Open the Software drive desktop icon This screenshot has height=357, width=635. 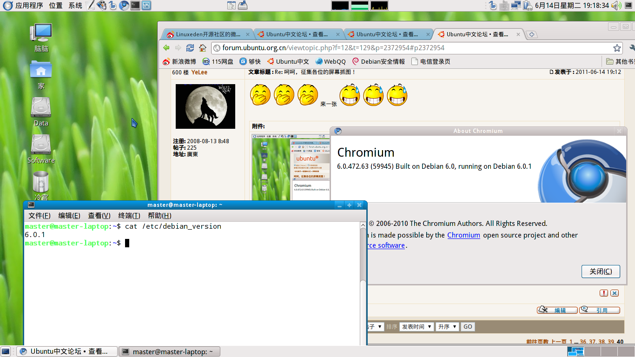(41, 149)
